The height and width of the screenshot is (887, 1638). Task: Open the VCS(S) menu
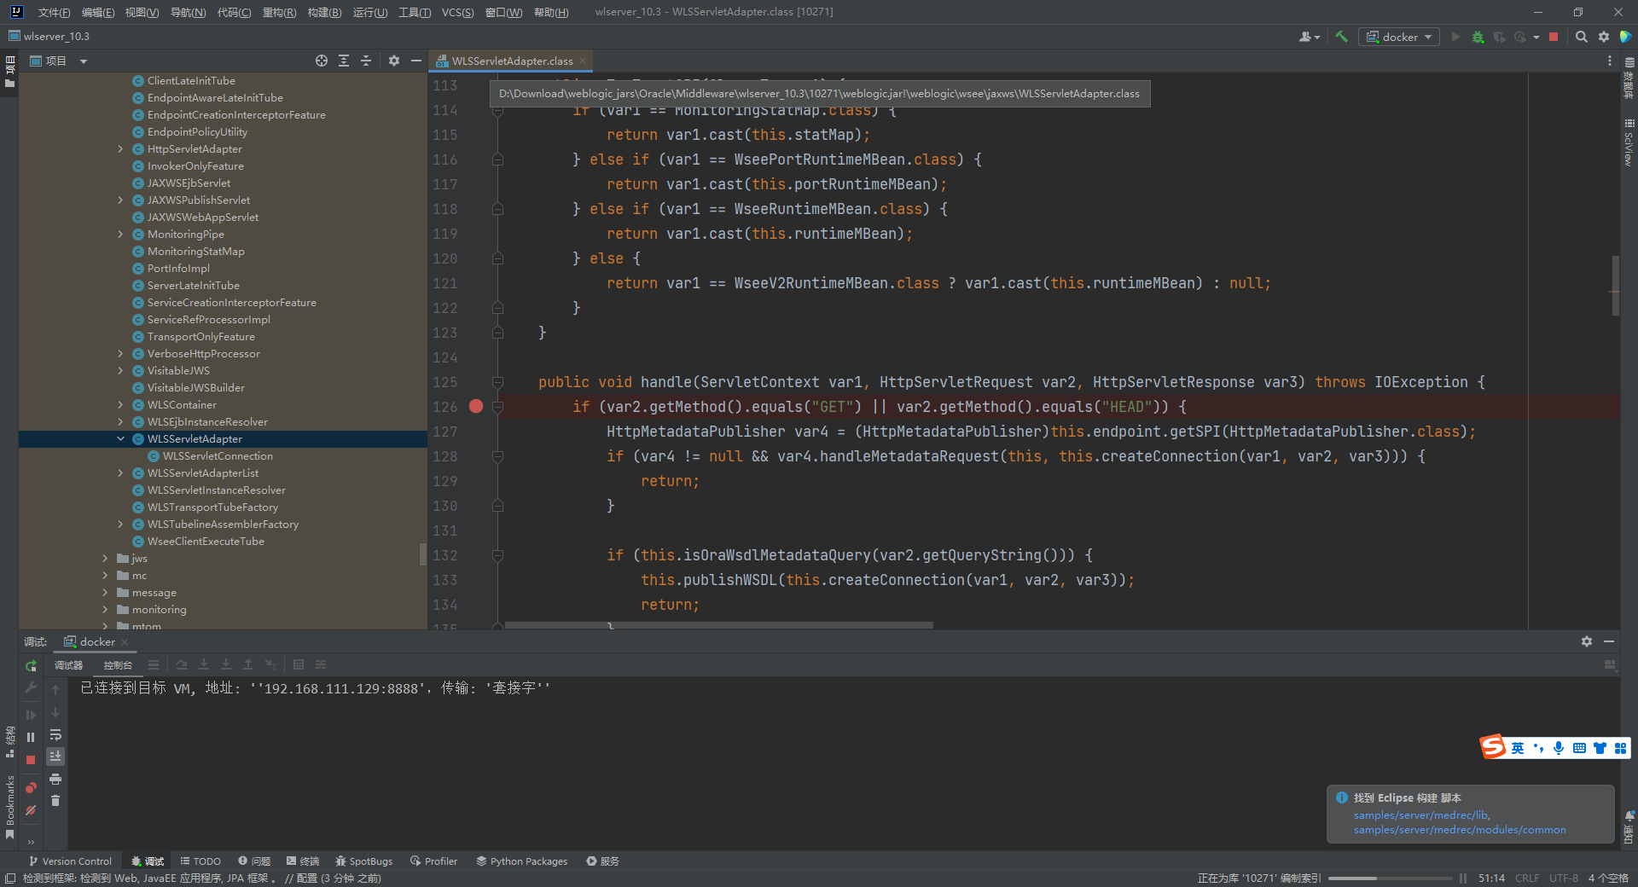pyautogui.click(x=457, y=12)
